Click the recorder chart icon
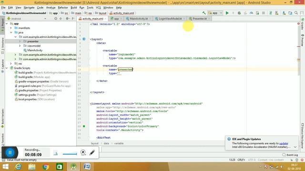This screenshot has width=305, height=171. (56, 153)
